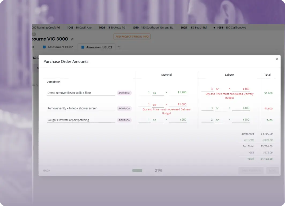Click the dot indicator beside 1058 - 100 Carillon Ave
The image size is (285, 206).
tap(214, 27)
